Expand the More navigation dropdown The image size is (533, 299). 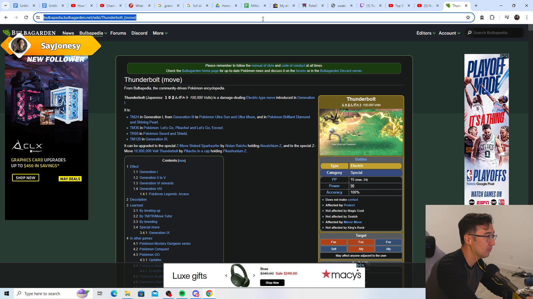[160, 33]
